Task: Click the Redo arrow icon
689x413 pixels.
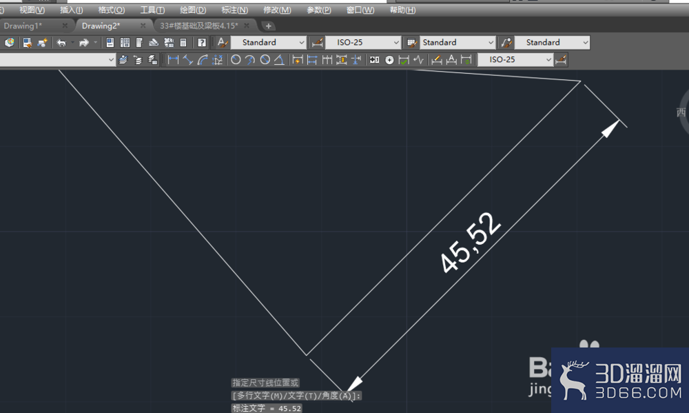Action: tap(83, 43)
